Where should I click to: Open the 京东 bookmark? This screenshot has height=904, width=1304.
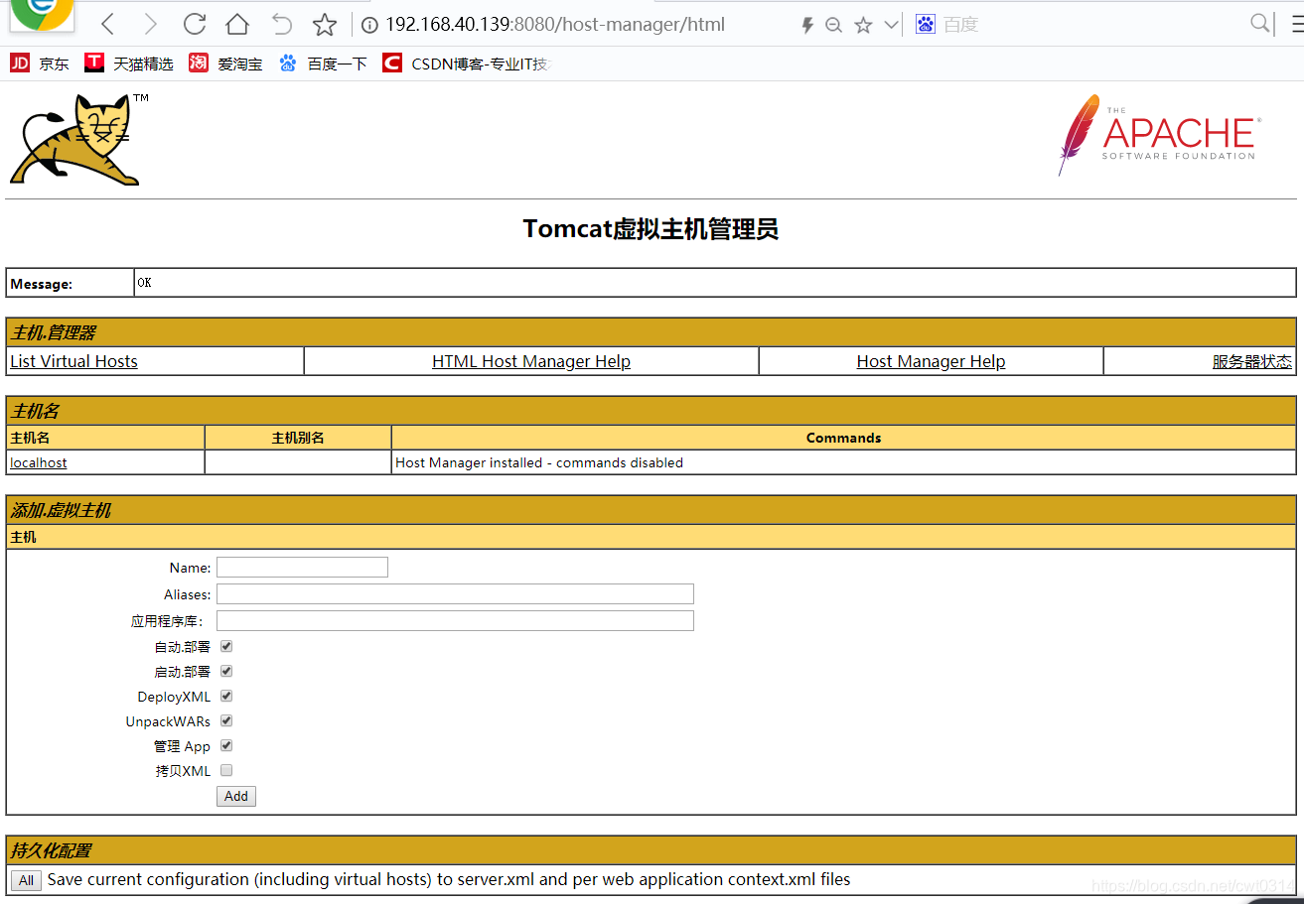(x=40, y=64)
